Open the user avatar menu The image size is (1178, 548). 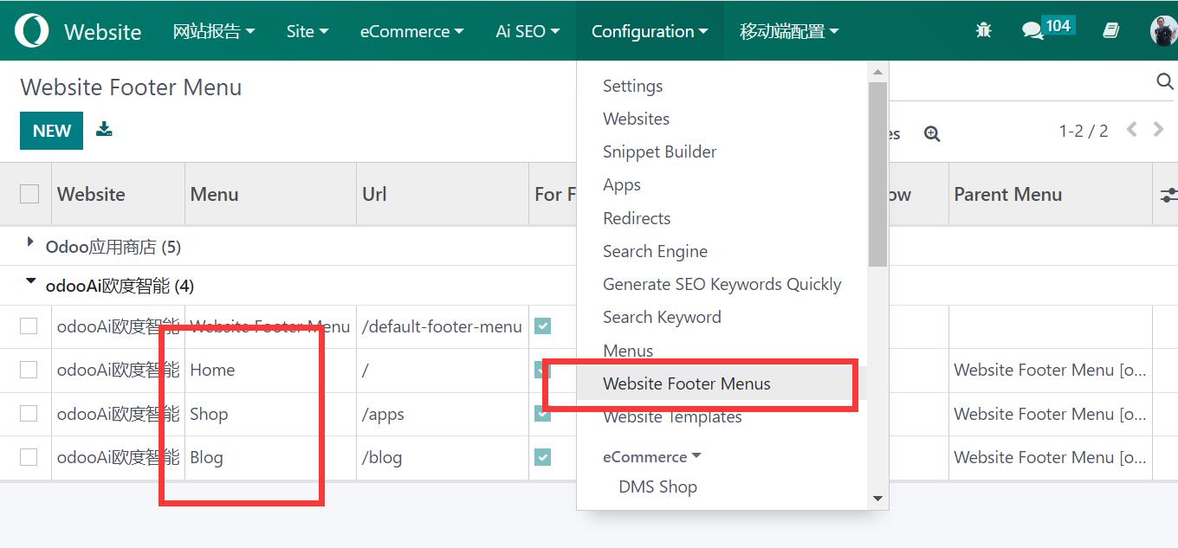point(1163,31)
